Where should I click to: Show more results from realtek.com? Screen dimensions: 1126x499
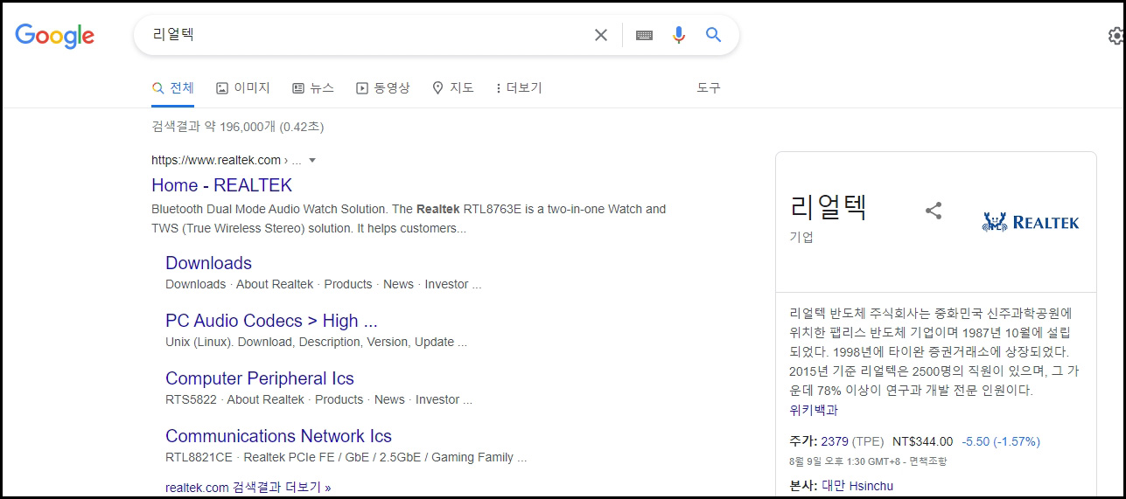[x=248, y=488]
